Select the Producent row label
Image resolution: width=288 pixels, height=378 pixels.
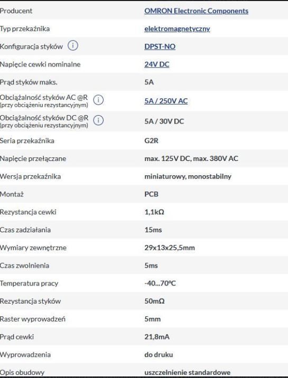point(16,11)
